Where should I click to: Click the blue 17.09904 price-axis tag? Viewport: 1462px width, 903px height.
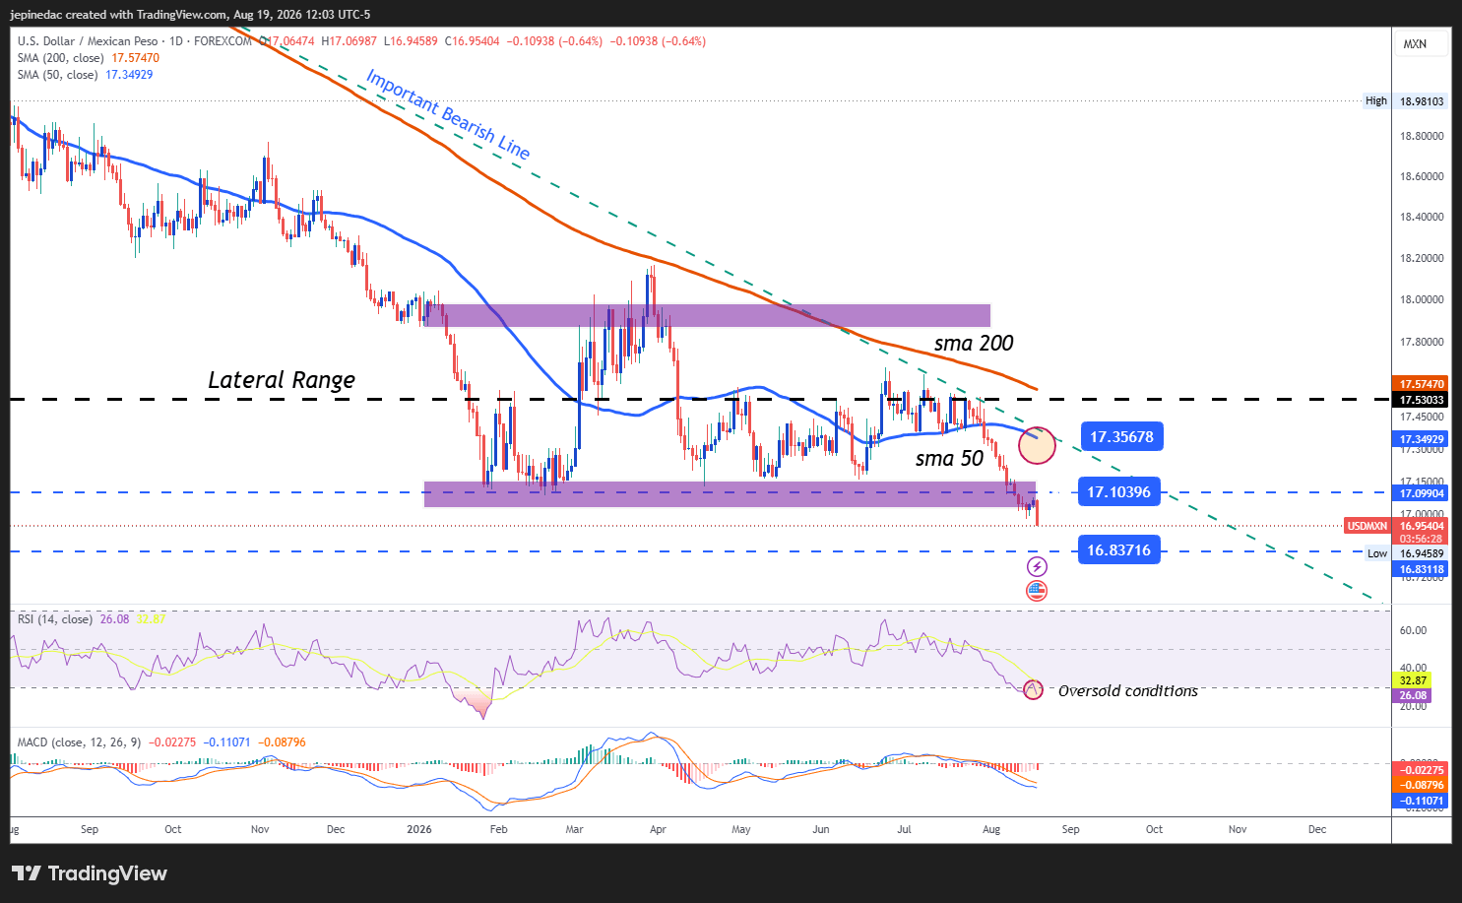click(x=1422, y=493)
